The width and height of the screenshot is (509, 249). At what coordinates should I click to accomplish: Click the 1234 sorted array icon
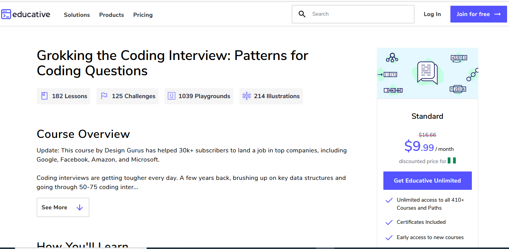(x=458, y=89)
